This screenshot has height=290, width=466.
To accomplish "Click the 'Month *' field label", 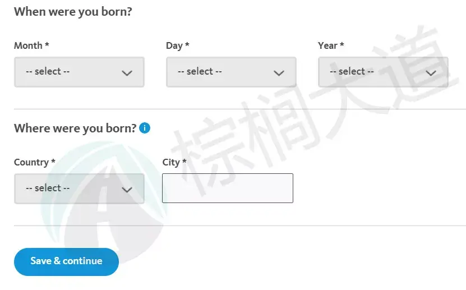I will click(x=31, y=45).
